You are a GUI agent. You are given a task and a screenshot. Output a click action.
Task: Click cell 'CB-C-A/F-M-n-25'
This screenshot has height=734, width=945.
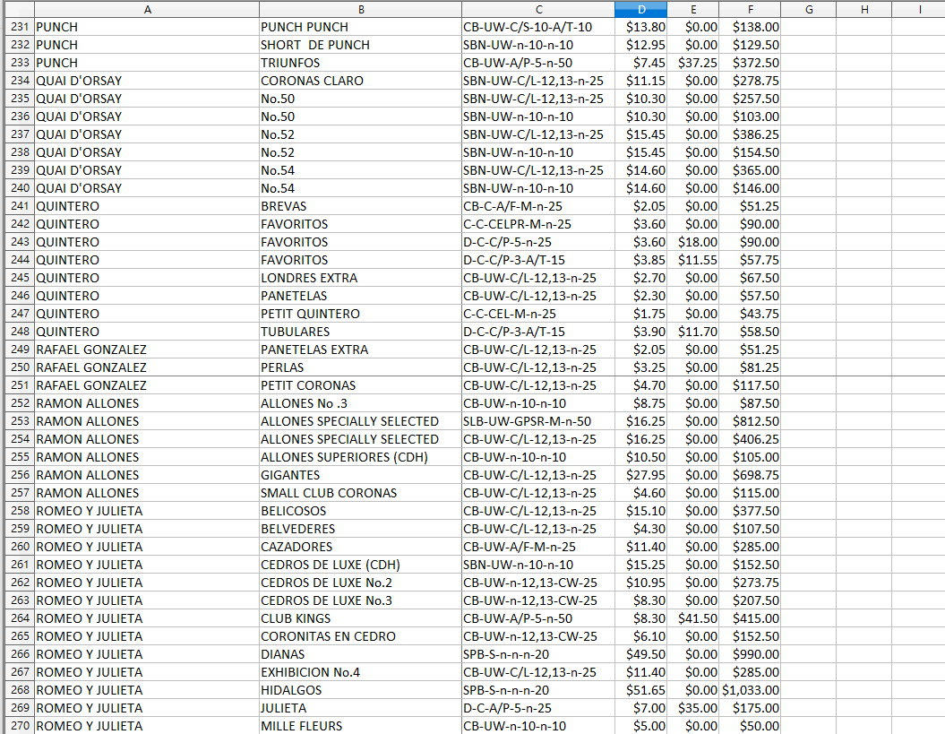click(538, 206)
